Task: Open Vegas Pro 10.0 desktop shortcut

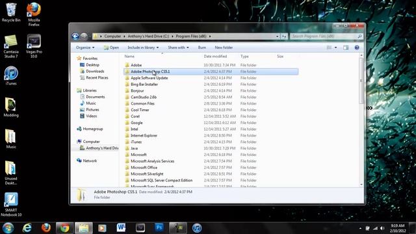Action: pos(34,46)
